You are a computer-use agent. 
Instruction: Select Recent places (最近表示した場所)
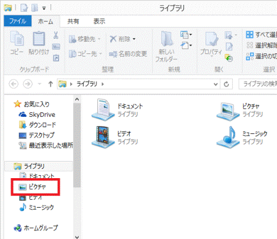46,146
